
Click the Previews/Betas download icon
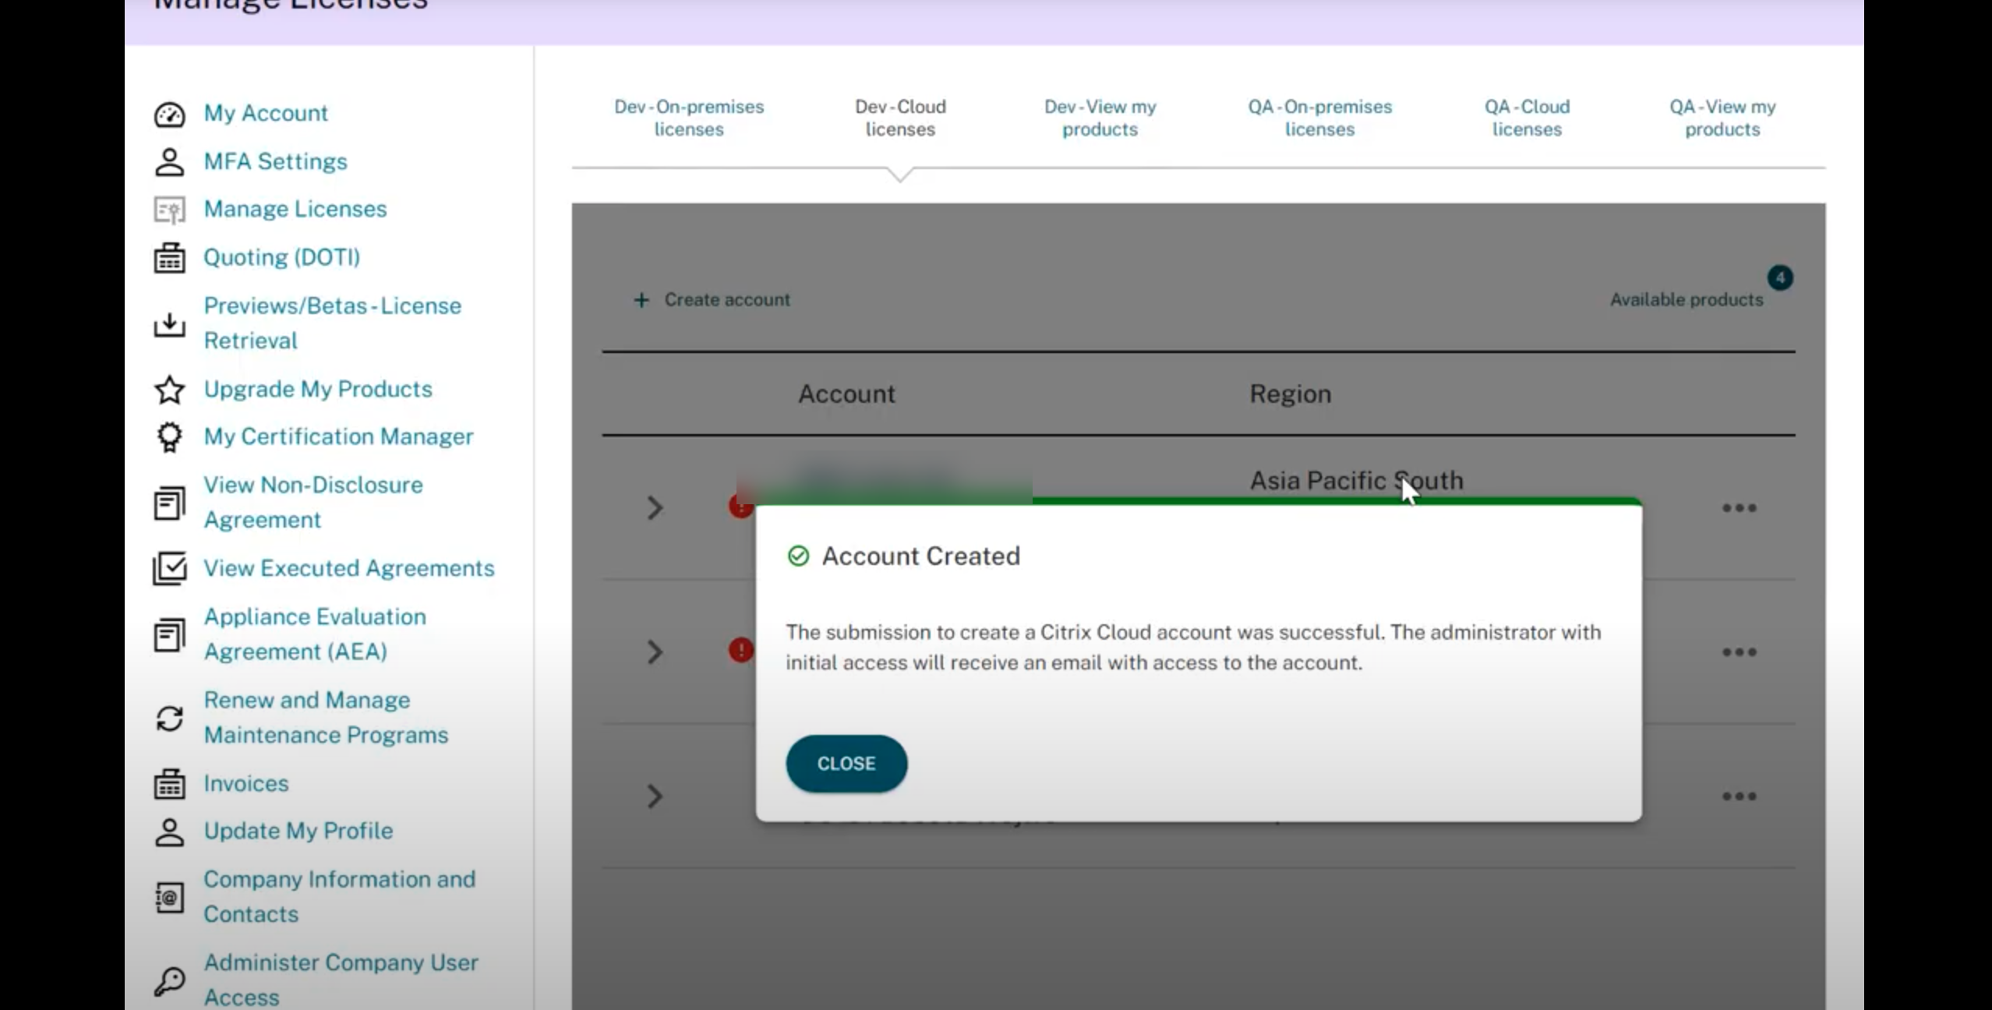tap(169, 324)
